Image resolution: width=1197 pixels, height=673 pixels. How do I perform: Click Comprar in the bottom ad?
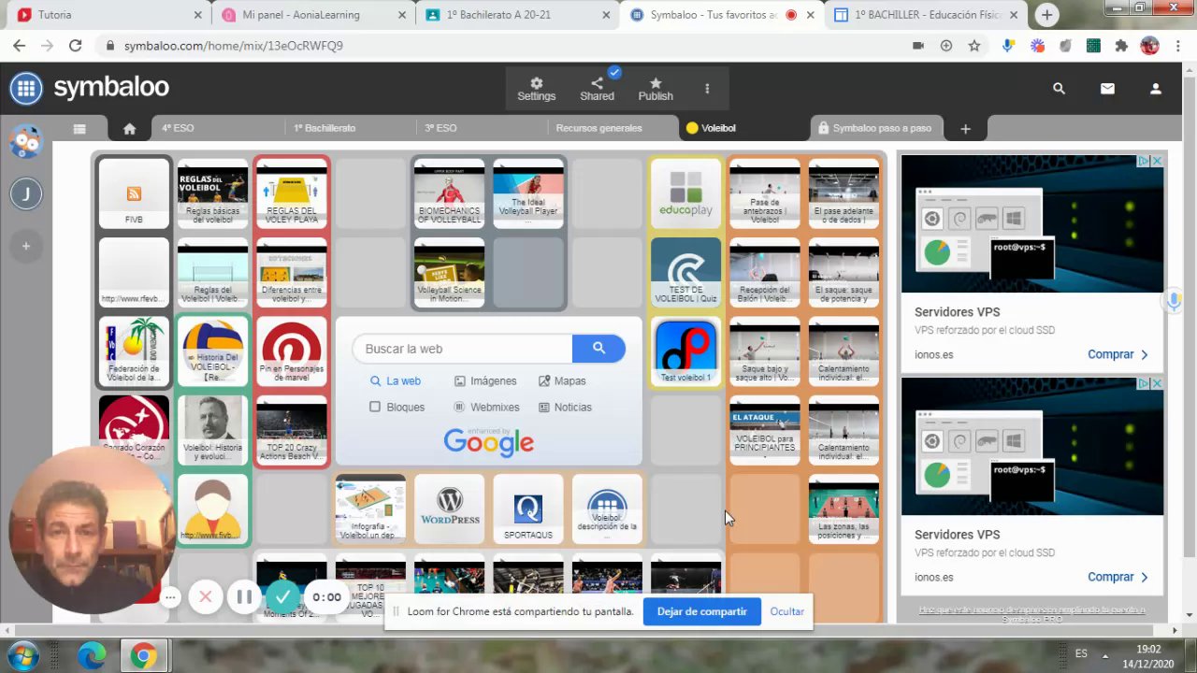1117,577
